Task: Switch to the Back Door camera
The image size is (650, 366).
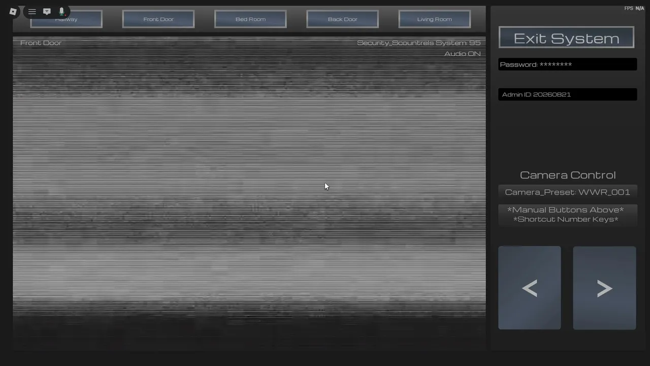Action: [342, 19]
